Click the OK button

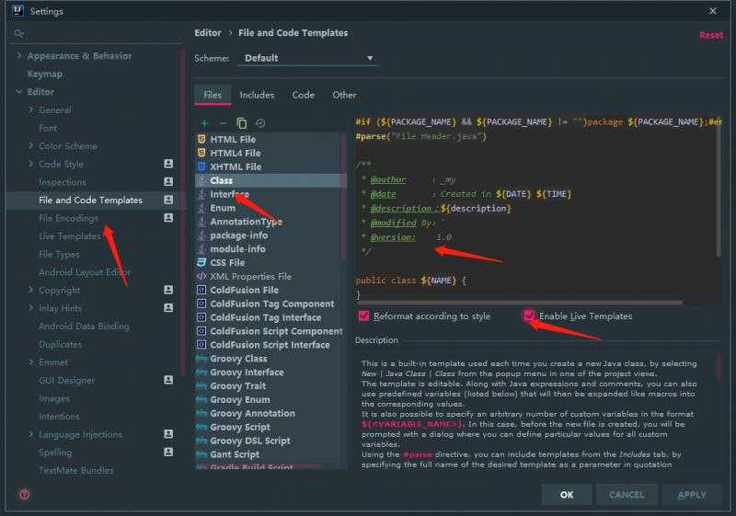(x=567, y=495)
